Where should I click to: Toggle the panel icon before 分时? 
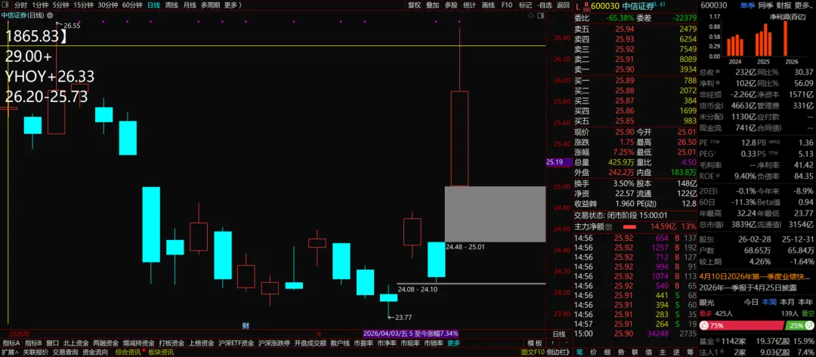pos(6,5)
